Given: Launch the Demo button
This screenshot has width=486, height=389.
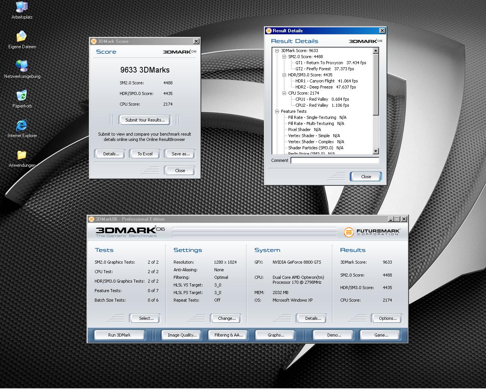Looking at the screenshot, I should [x=334, y=335].
